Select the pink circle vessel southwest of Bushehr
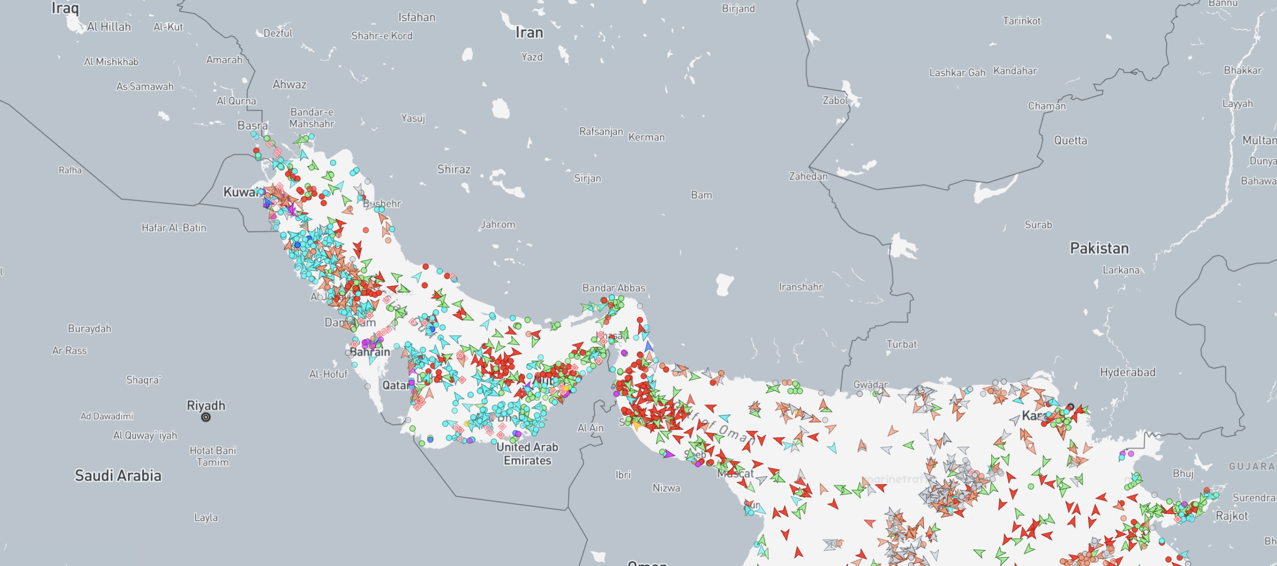The height and width of the screenshot is (566, 1277). pos(366,230)
